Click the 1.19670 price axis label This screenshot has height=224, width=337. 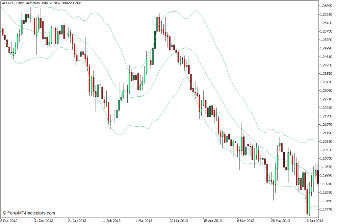327,167
